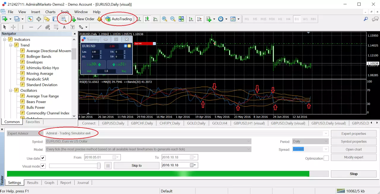The image size is (380, 194).
Task: Open the Spread dropdown
Action: (x=326, y=149)
